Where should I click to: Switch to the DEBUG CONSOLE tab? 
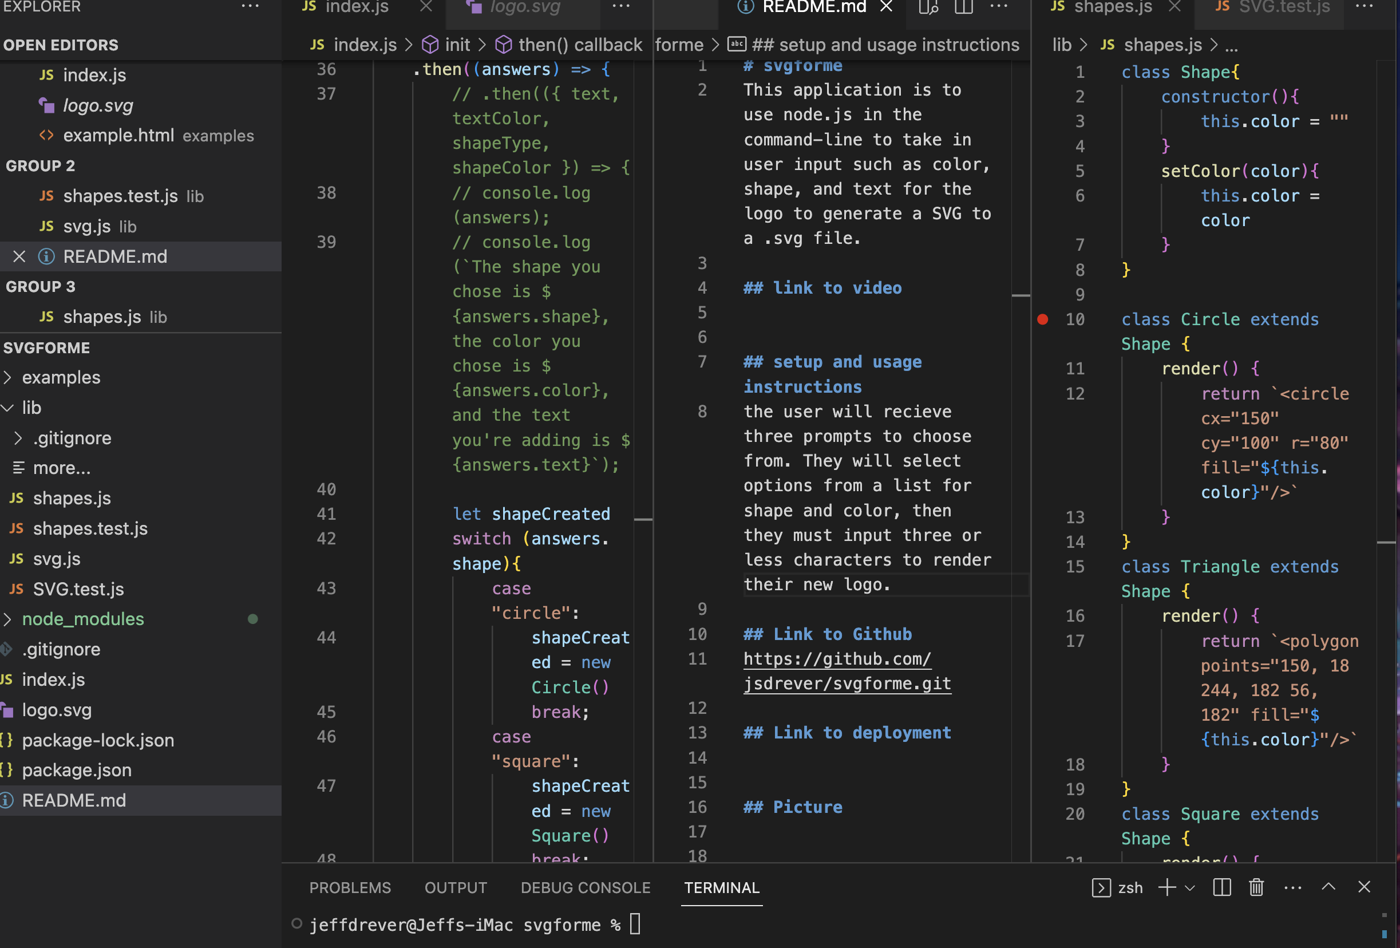point(585,887)
